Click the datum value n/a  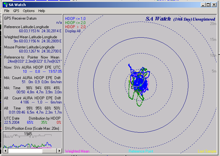tap(59, 22)
